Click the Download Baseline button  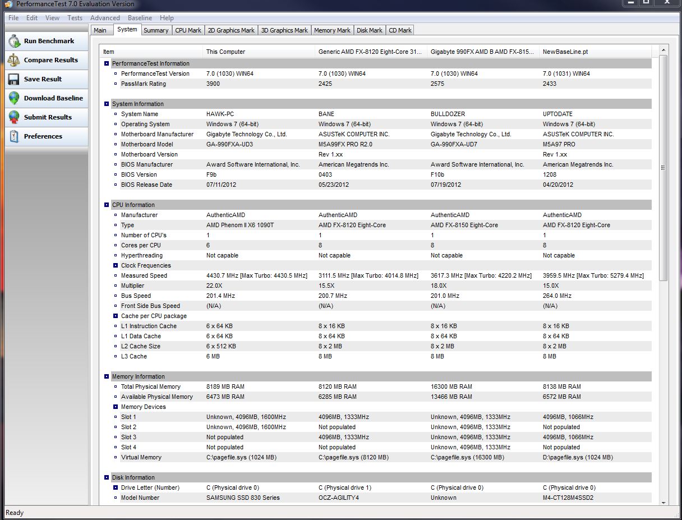(x=47, y=98)
